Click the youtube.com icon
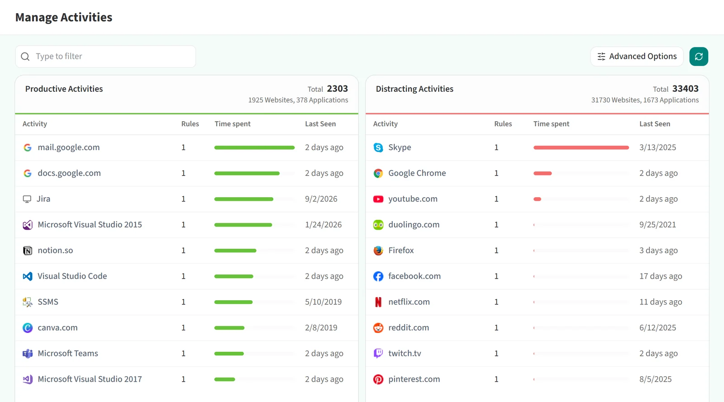 point(378,199)
